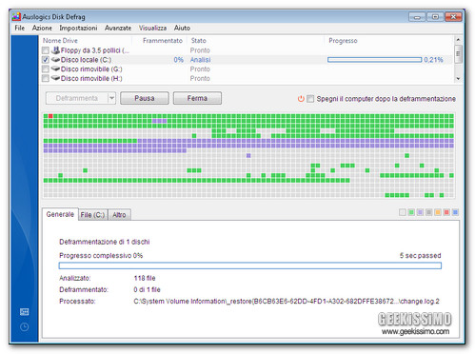Click the '5 sec passed' text

pos(420,256)
